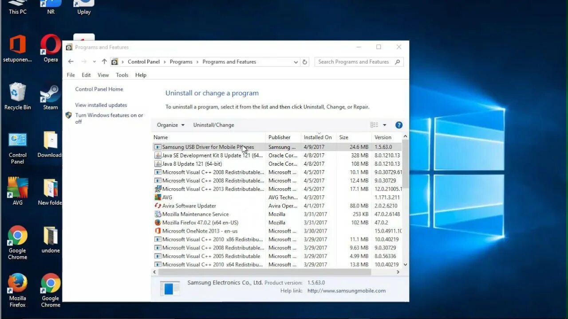Screen dimensions: 568x319
Task: Open View installed updates link
Action: click(101, 105)
